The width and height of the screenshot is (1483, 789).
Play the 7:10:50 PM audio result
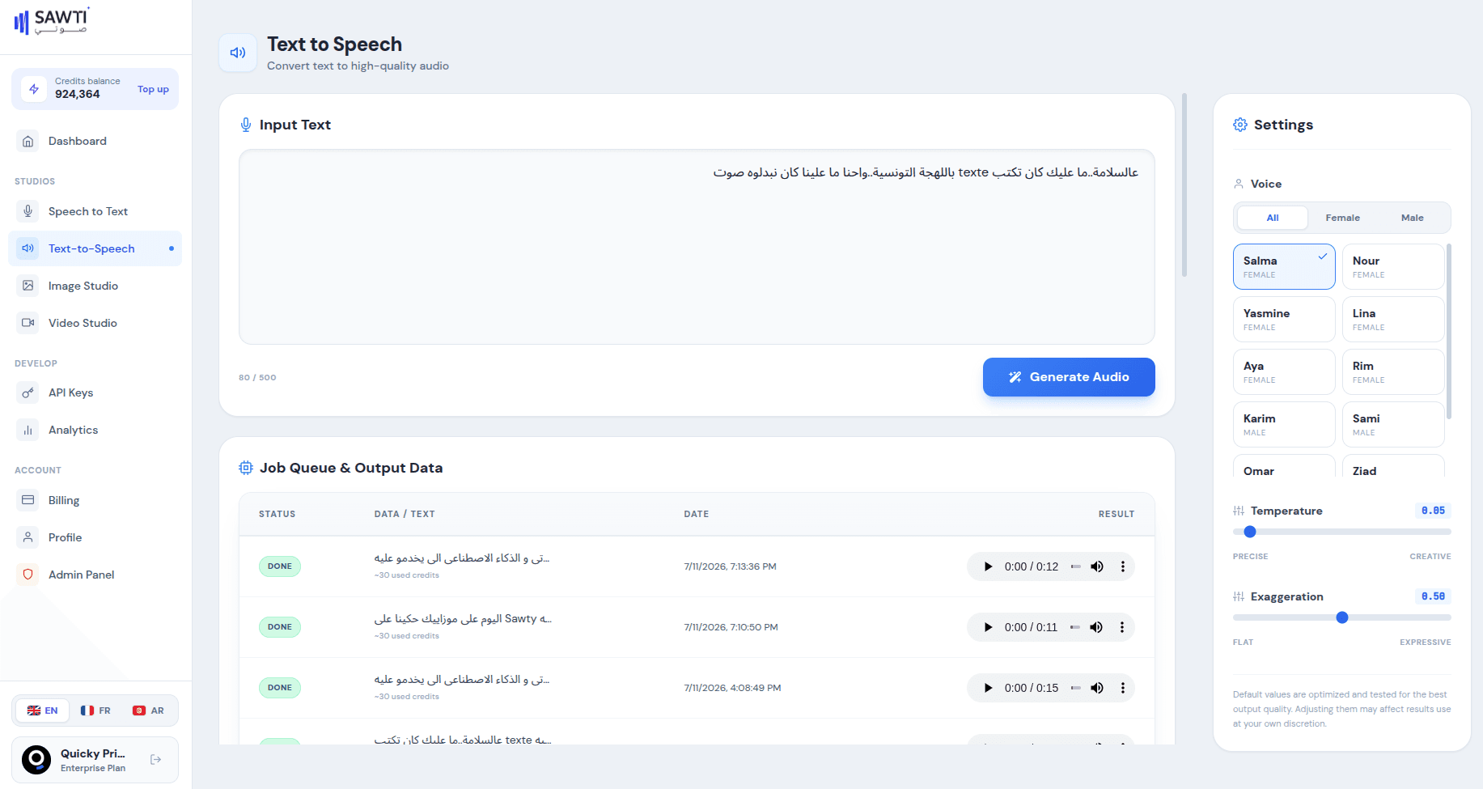[x=988, y=627]
